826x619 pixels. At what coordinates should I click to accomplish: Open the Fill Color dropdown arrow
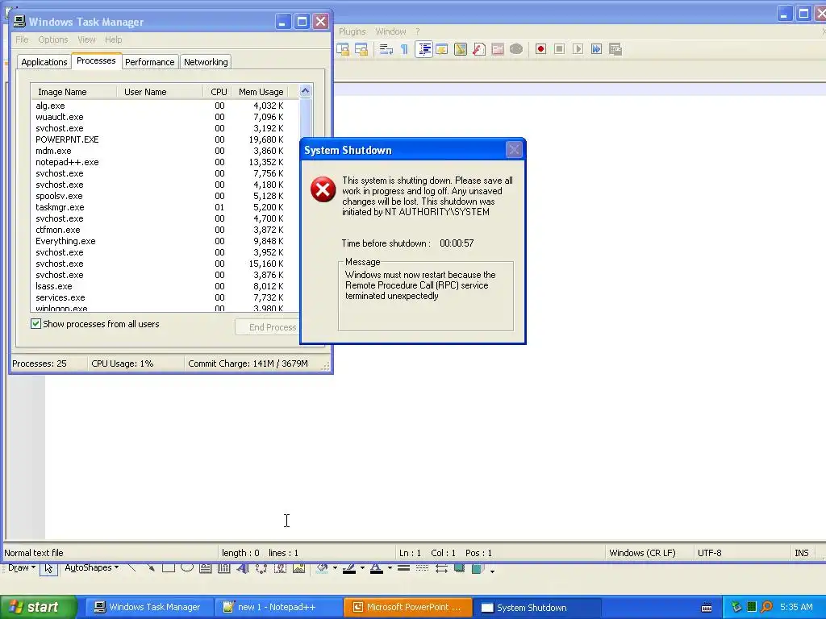click(x=335, y=568)
